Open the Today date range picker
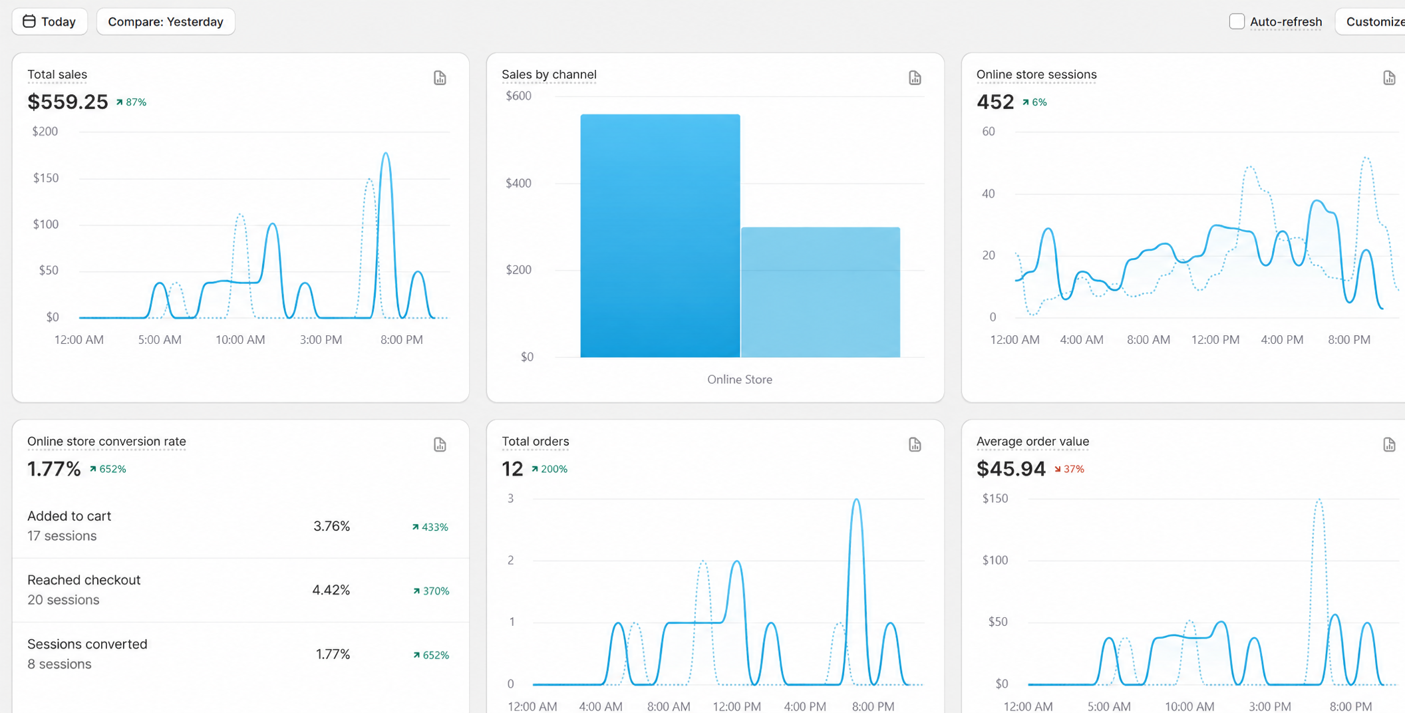Image resolution: width=1405 pixels, height=713 pixels. point(50,21)
